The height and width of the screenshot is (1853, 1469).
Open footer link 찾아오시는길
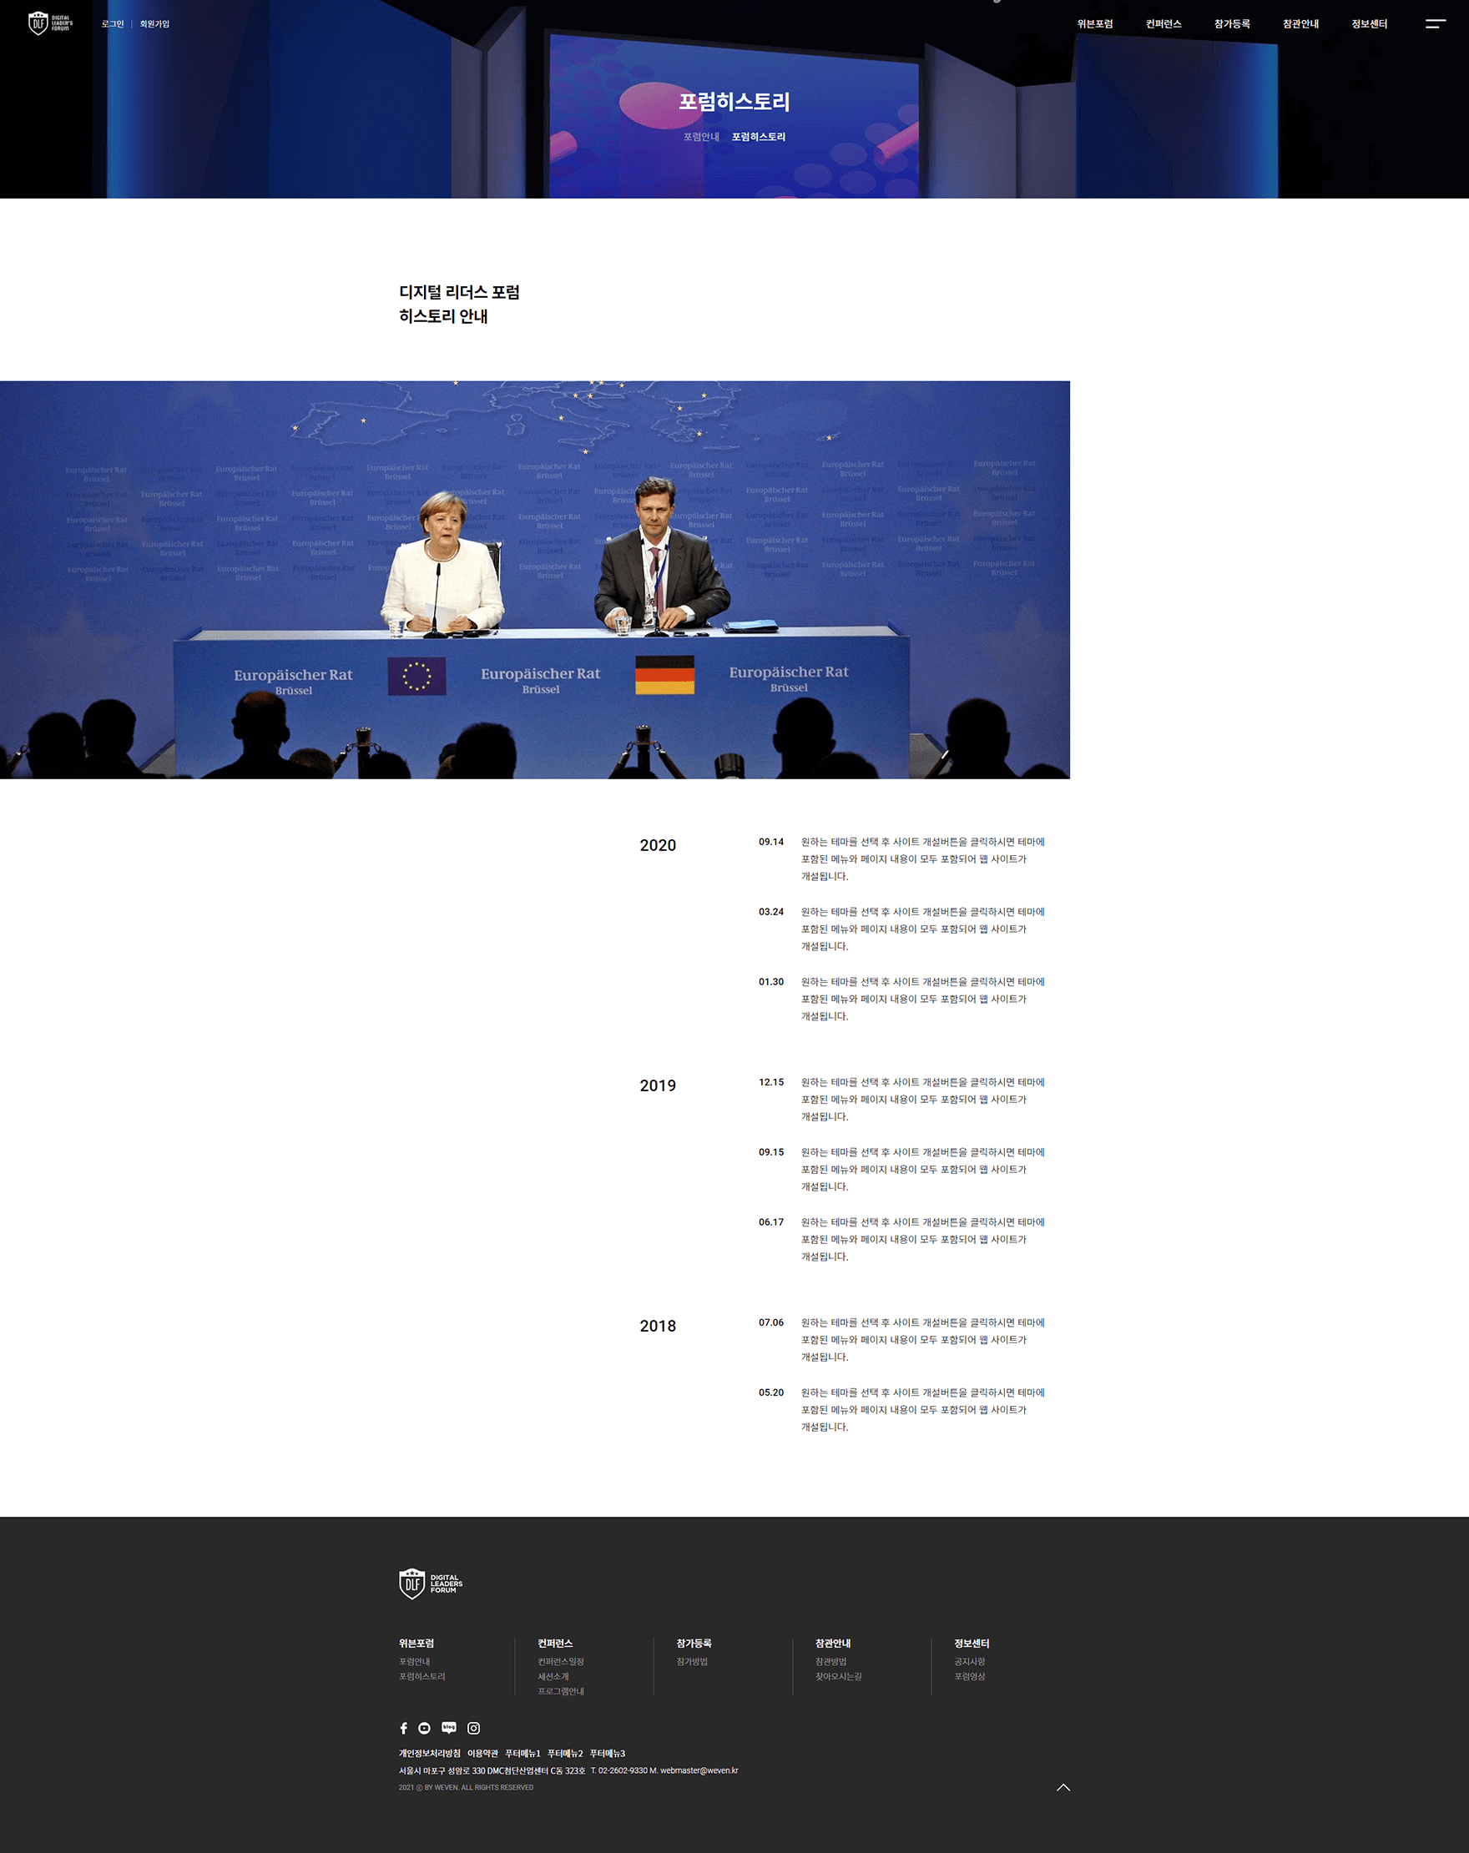[839, 1676]
